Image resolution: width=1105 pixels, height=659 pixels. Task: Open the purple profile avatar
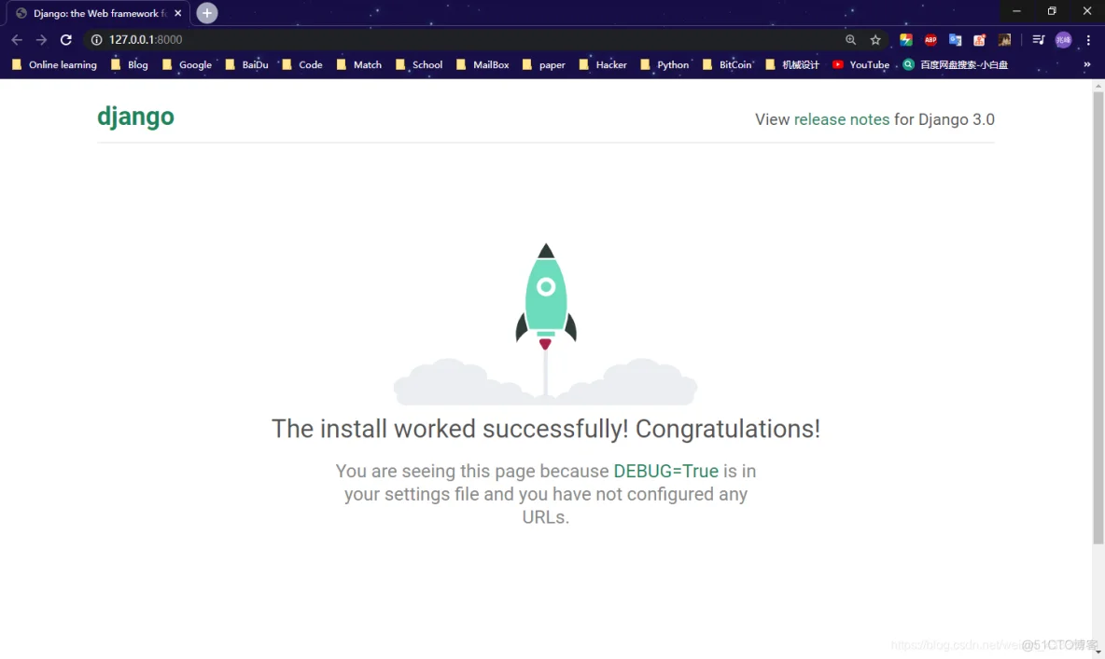(x=1063, y=40)
